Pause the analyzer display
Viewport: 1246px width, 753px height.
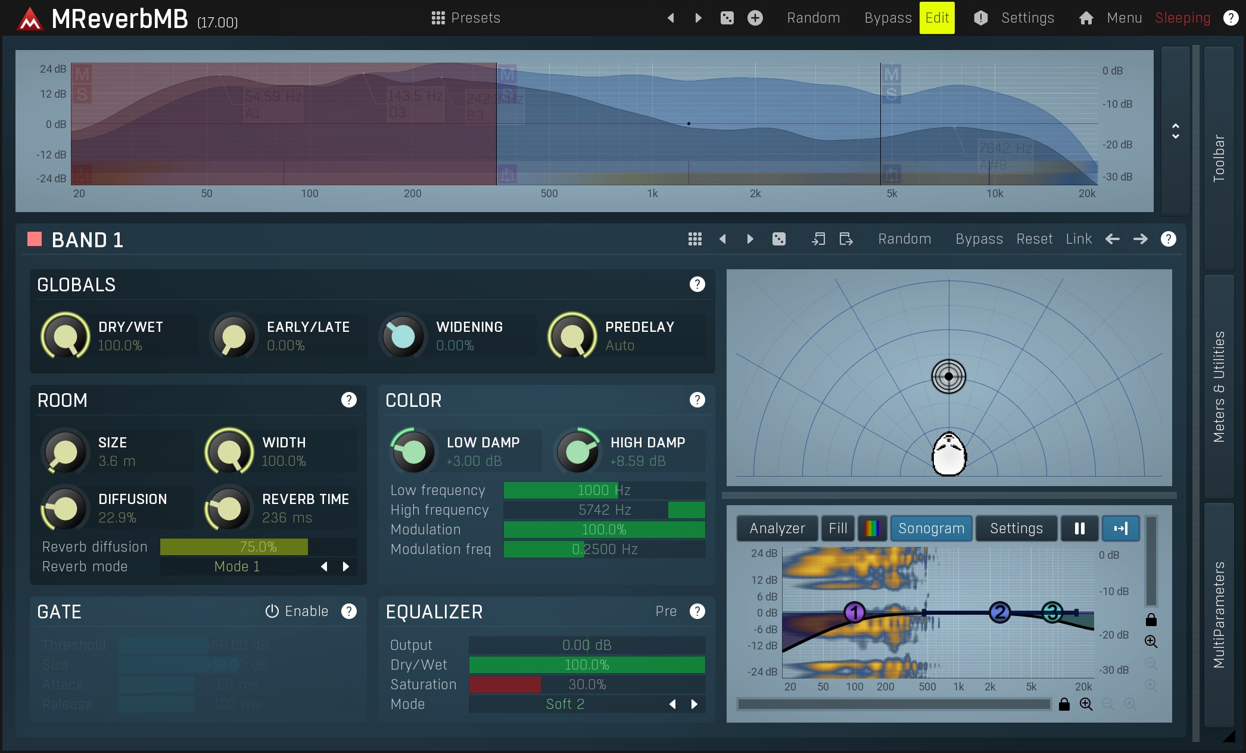pos(1079,528)
